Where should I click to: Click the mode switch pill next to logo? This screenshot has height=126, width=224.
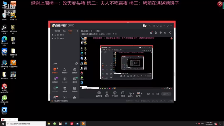click(x=71, y=25)
